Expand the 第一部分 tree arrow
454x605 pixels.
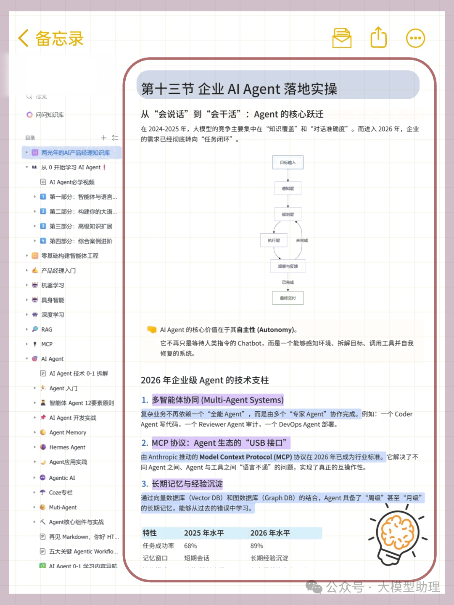35,197
